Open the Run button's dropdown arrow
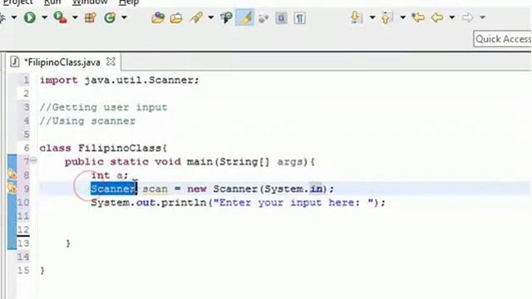The image size is (532, 299). point(44,17)
